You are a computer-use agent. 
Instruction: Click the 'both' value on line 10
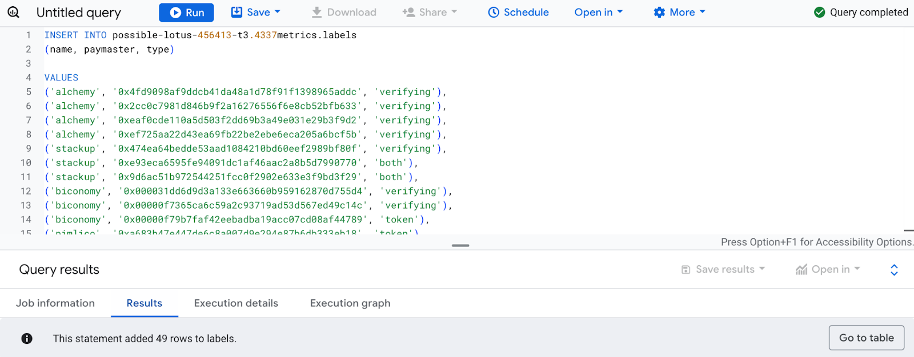pyautogui.click(x=391, y=163)
